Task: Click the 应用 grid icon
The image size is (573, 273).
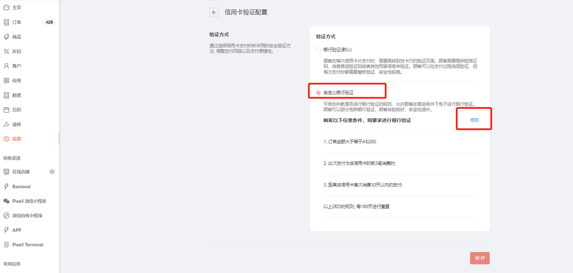Action: pyautogui.click(x=6, y=81)
